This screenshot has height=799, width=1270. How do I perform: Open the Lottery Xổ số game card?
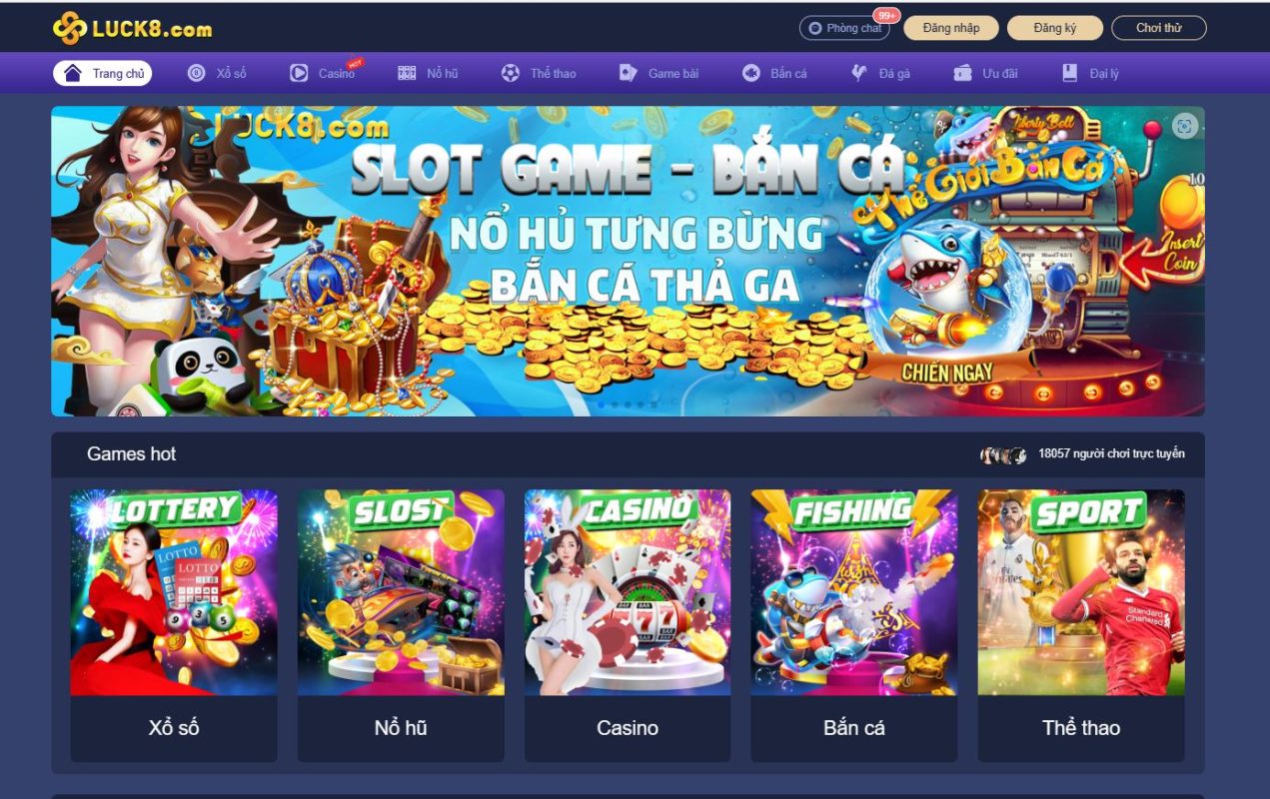[174, 625]
